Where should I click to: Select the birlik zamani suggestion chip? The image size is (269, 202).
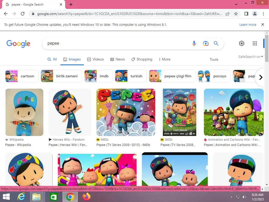click(61, 76)
